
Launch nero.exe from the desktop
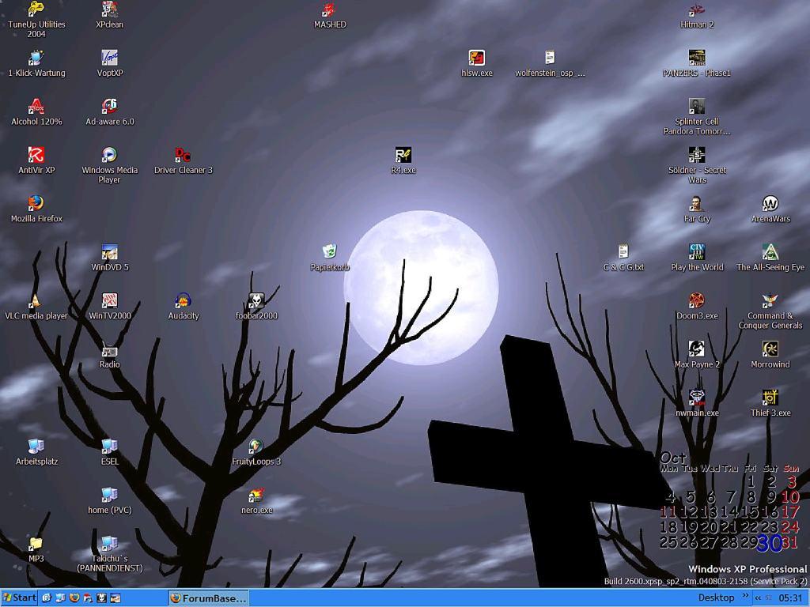(x=256, y=500)
